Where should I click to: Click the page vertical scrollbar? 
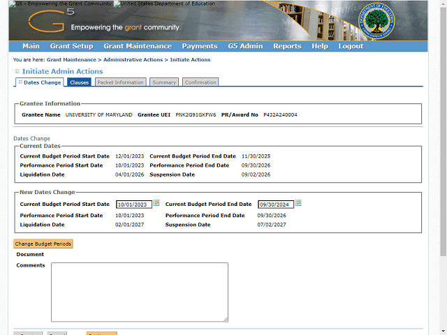point(444,131)
